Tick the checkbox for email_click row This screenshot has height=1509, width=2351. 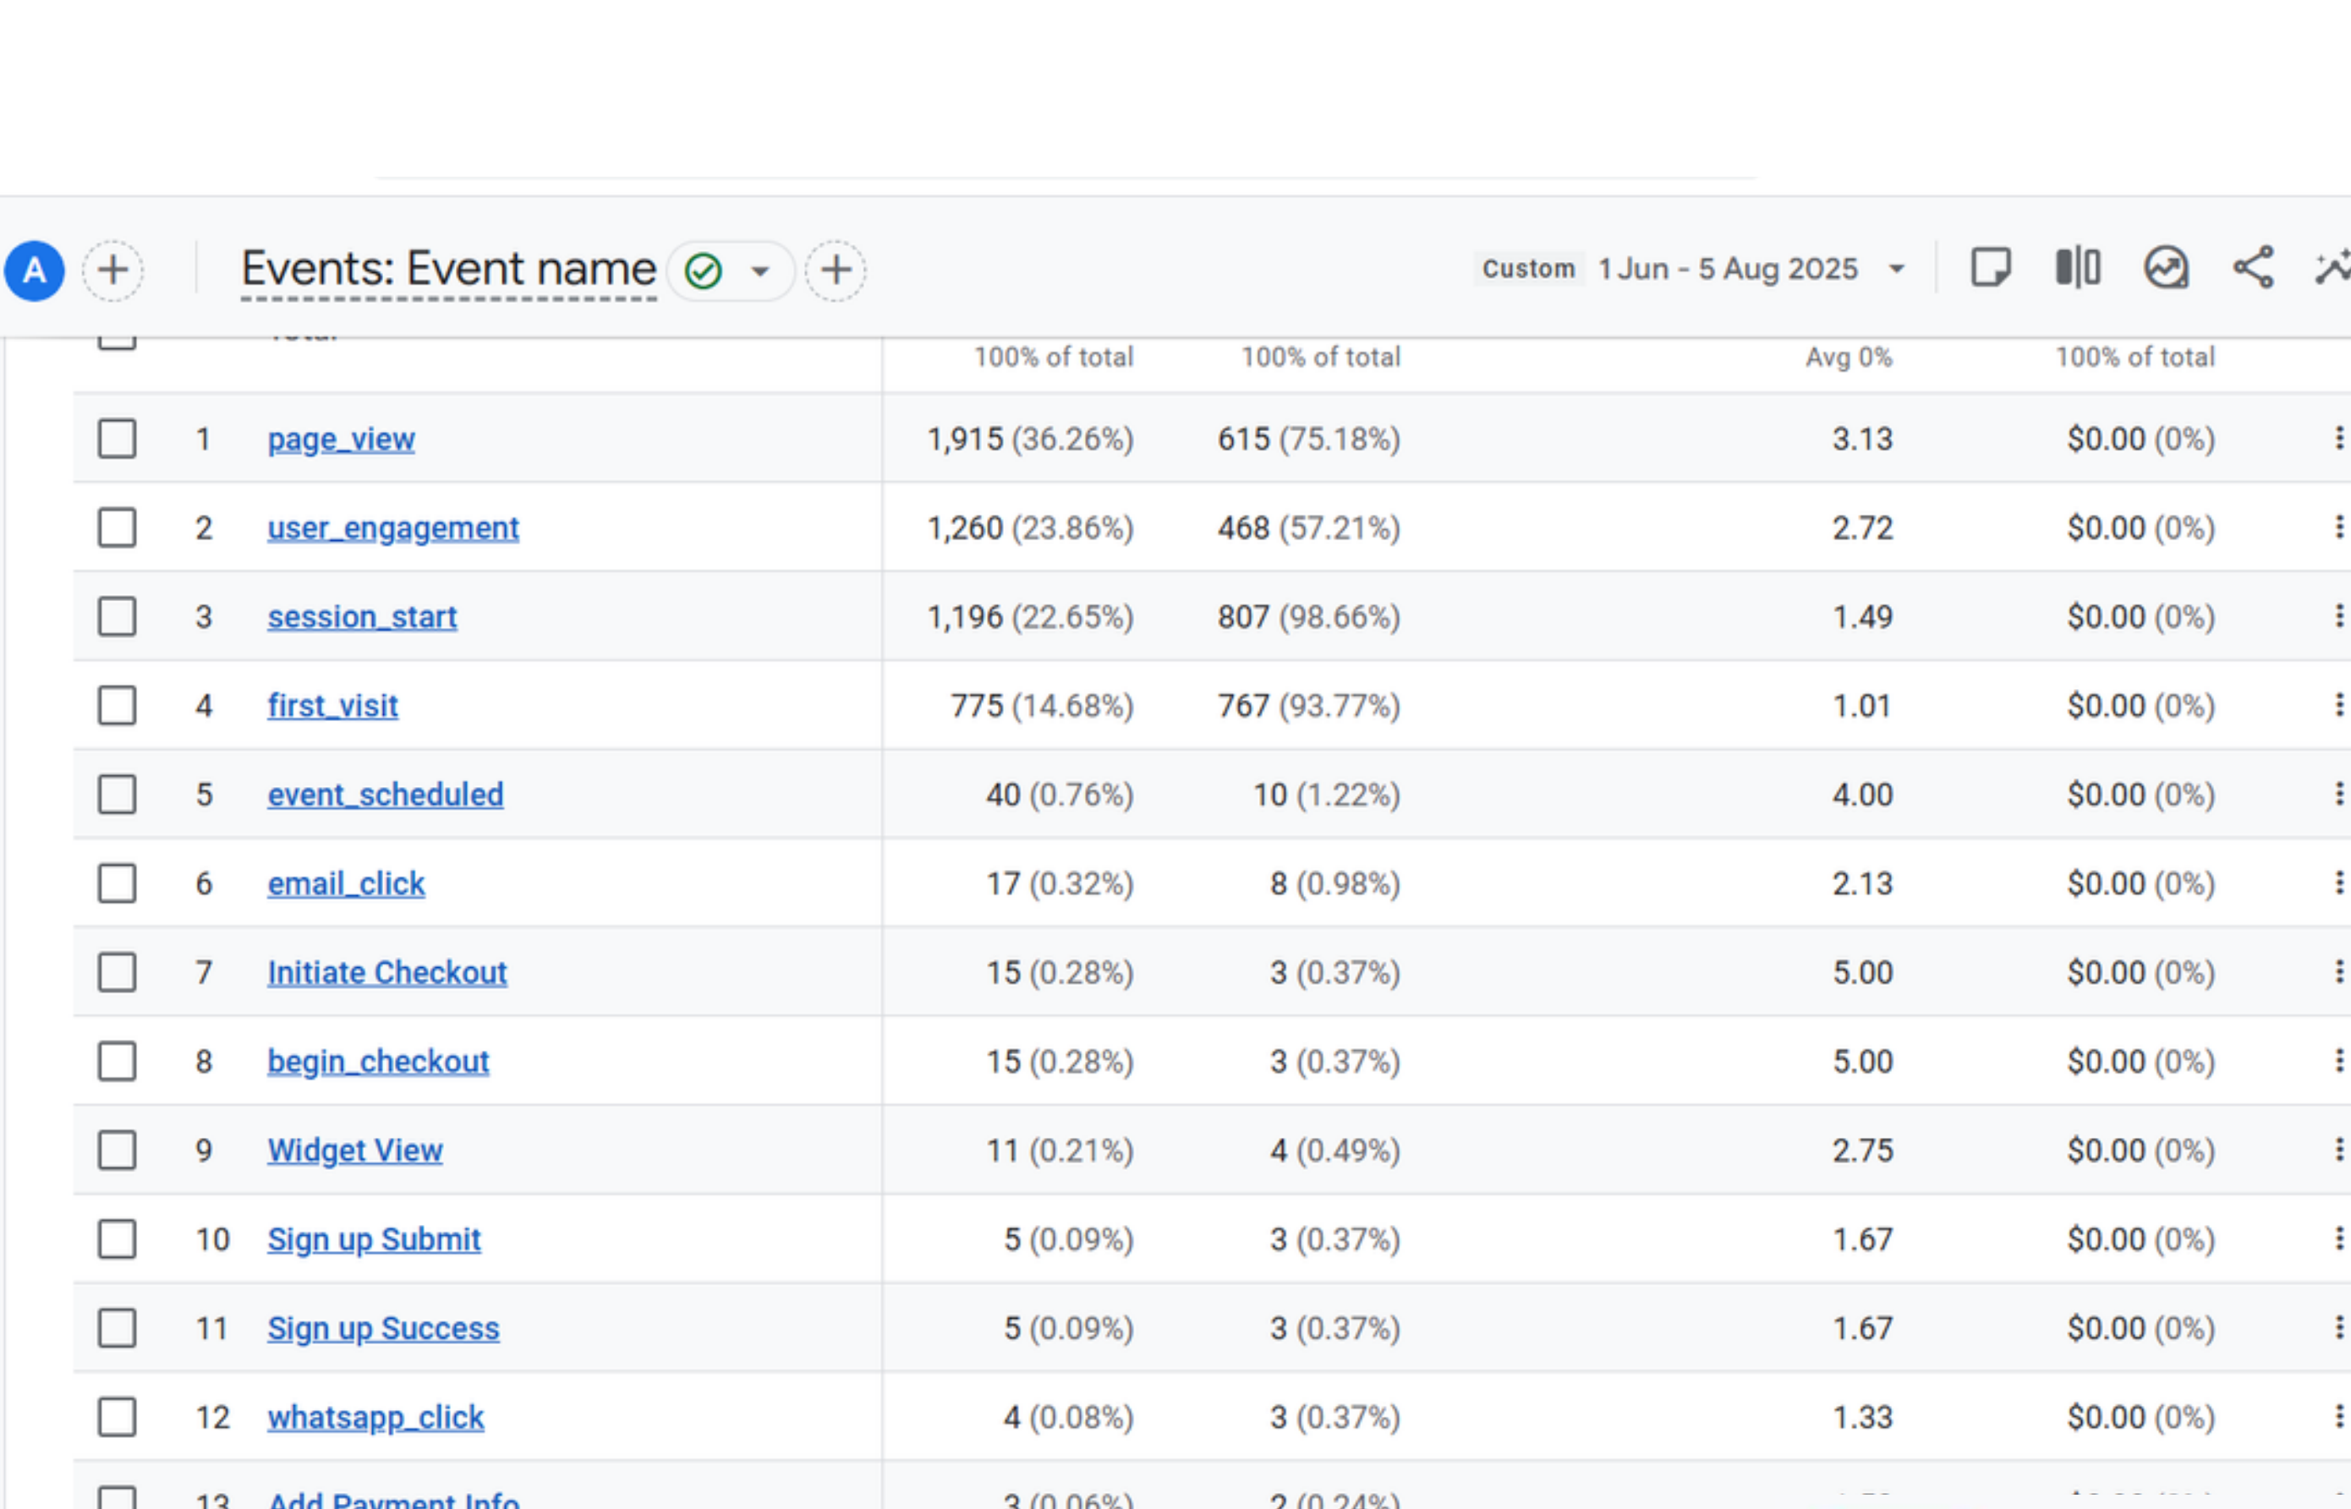pyautogui.click(x=117, y=884)
